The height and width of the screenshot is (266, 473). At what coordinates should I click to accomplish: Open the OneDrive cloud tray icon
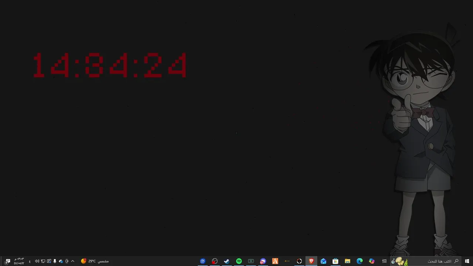pos(61,261)
